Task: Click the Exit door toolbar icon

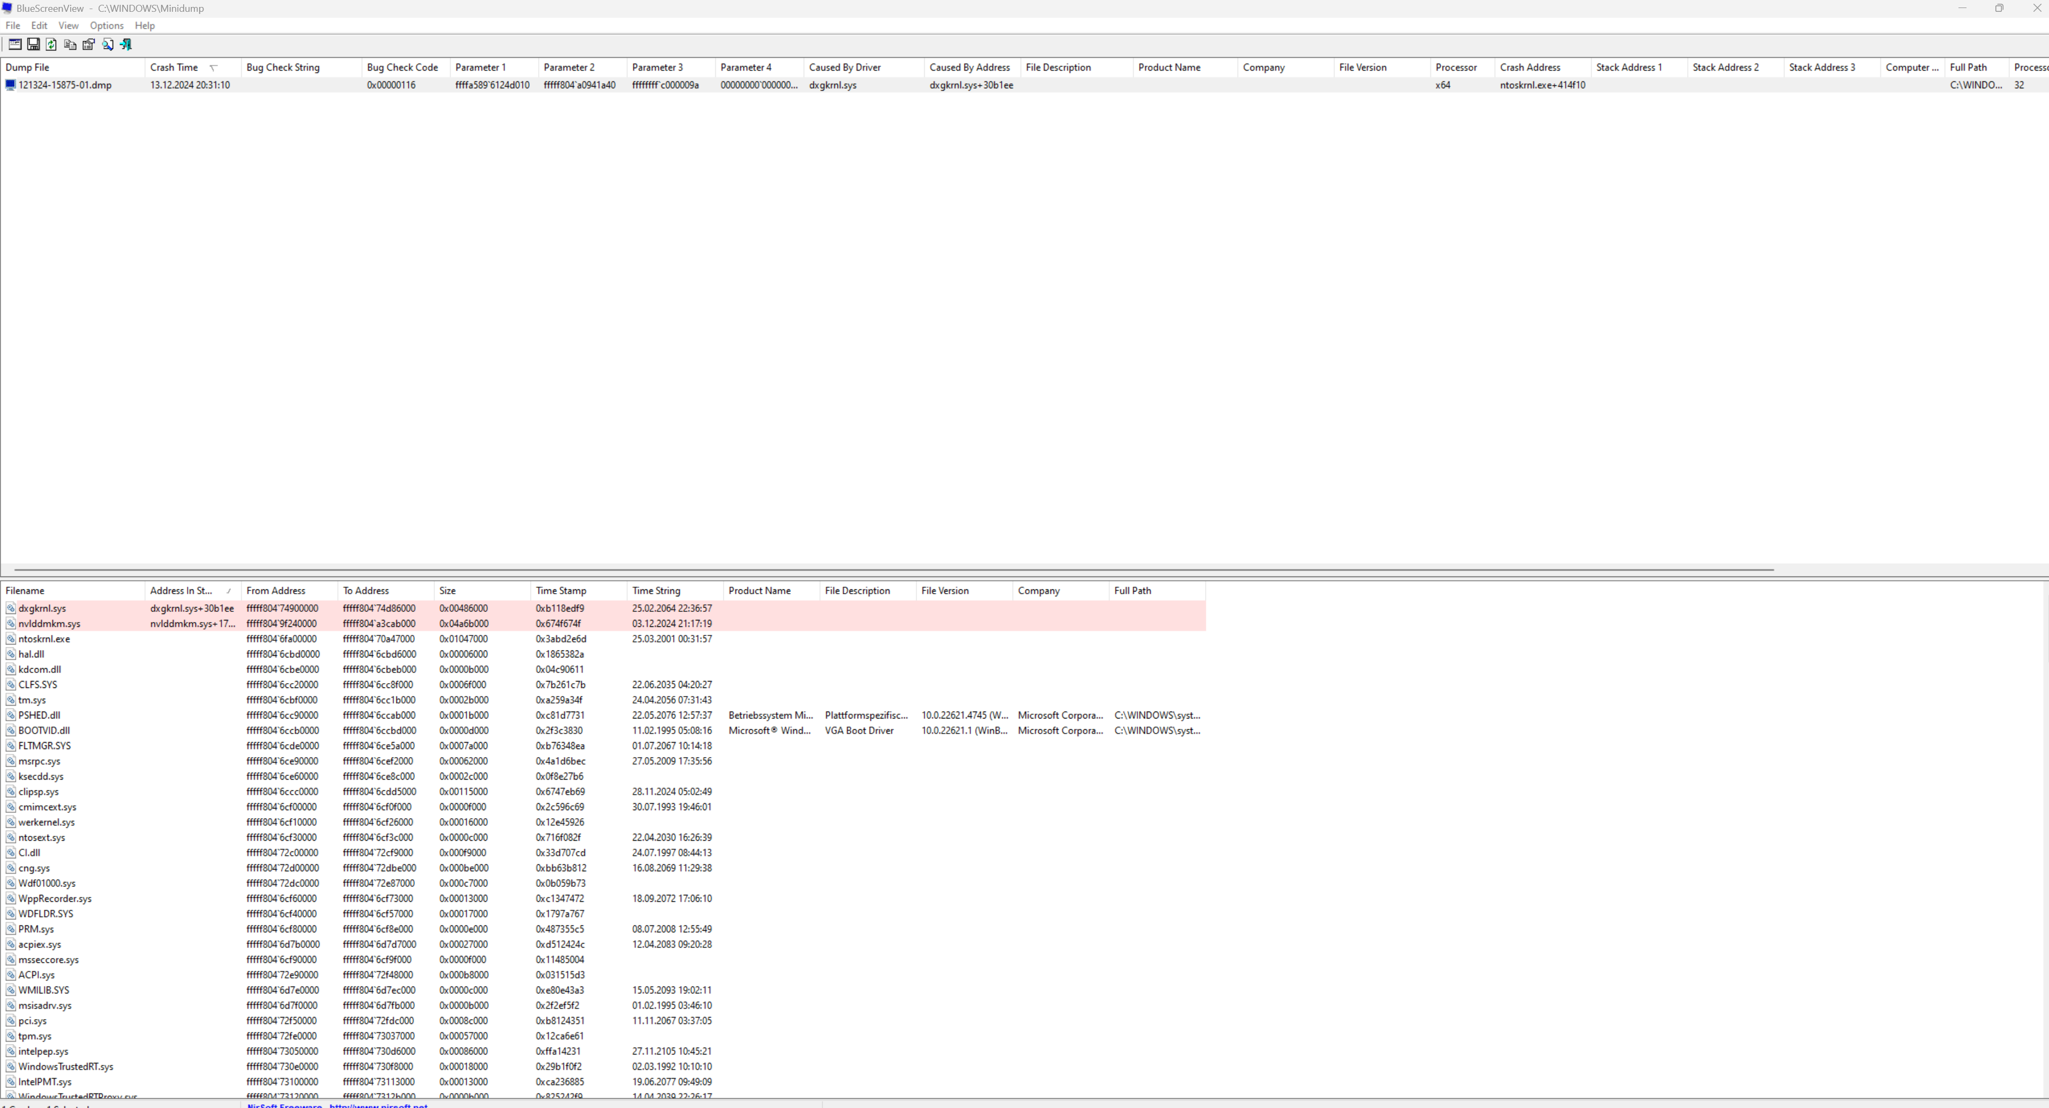Action: point(126,44)
